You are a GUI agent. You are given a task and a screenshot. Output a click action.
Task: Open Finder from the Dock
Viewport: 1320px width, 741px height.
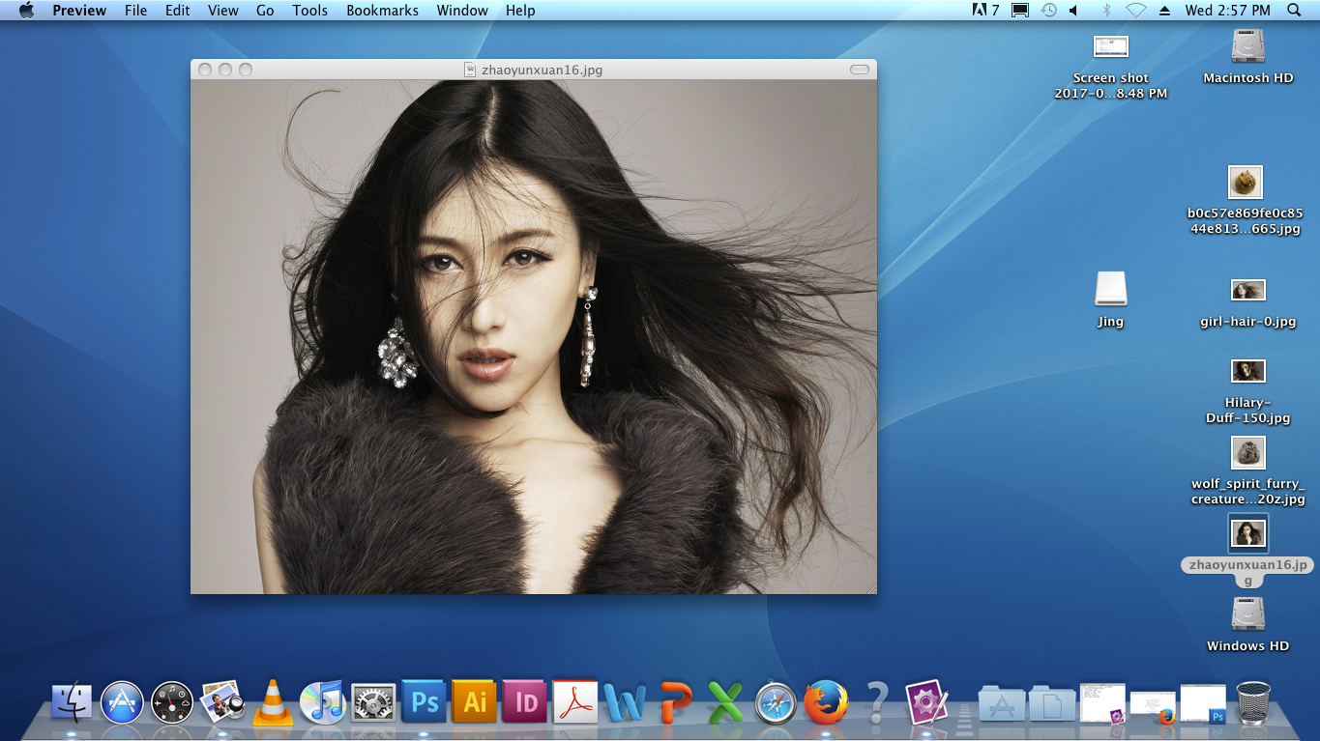click(x=71, y=702)
